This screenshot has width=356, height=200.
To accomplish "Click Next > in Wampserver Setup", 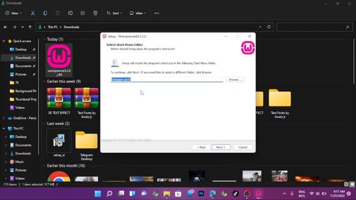I will pos(221,147).
